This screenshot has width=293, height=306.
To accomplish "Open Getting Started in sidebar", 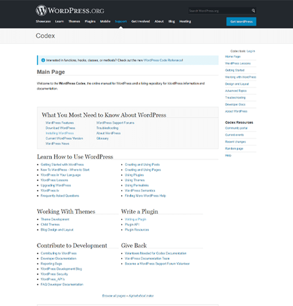I will [235, 70].
